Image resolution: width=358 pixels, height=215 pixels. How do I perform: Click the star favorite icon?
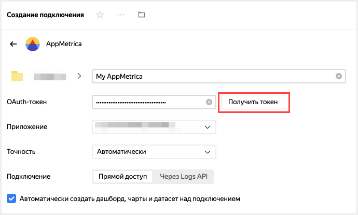100,15
